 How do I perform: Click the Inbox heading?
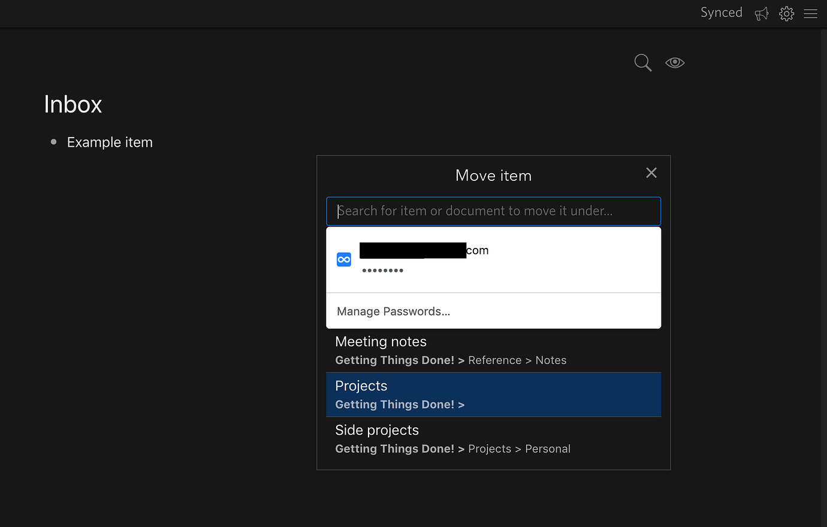(73, 104)
